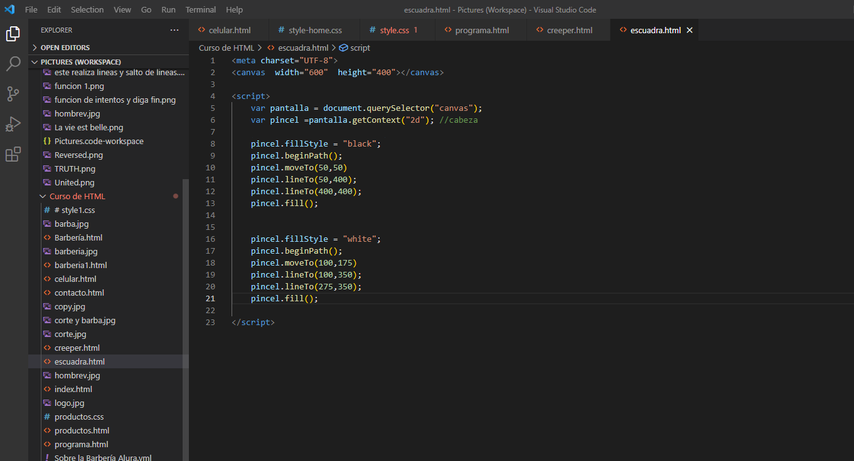This screenshot has height=461, width=854.
Task: Click the closing </script> tag on line 23
Action: (x=253, y=322)
